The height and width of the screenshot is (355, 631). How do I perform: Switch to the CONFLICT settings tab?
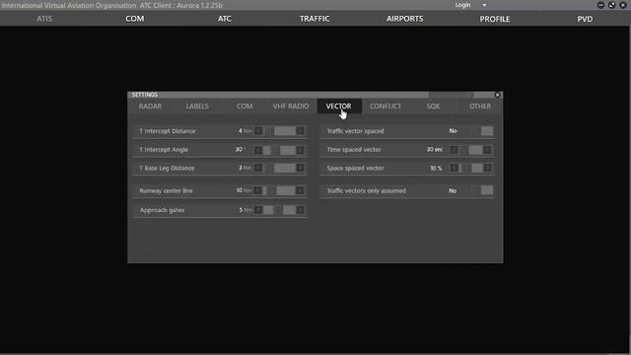[386, 106]
